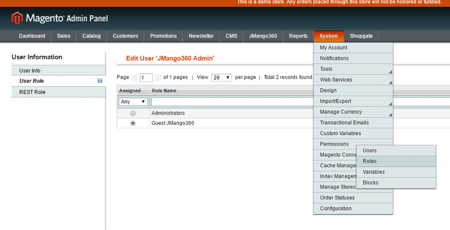Switch to the User Role tab

(x=59, y=81)
